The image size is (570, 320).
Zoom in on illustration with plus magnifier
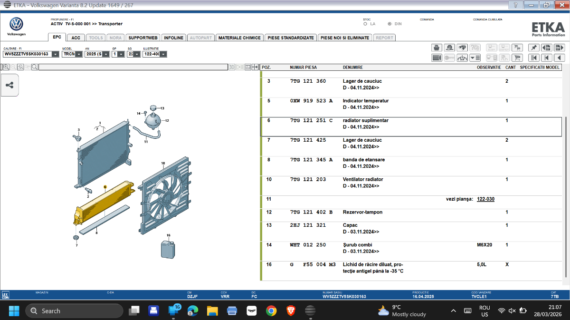point(6,68)
